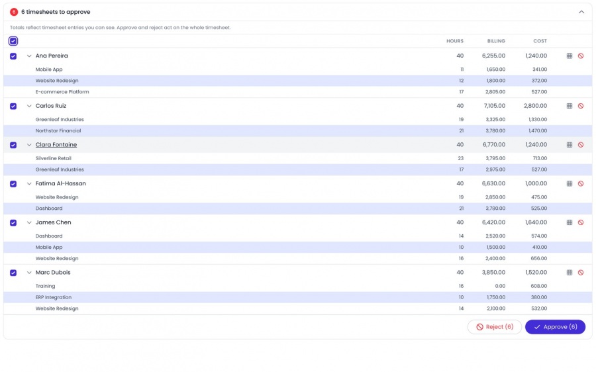Click Fatima Al-Hassan's name
The width and height of the screenshot is (596, 372).
[61, 183]
